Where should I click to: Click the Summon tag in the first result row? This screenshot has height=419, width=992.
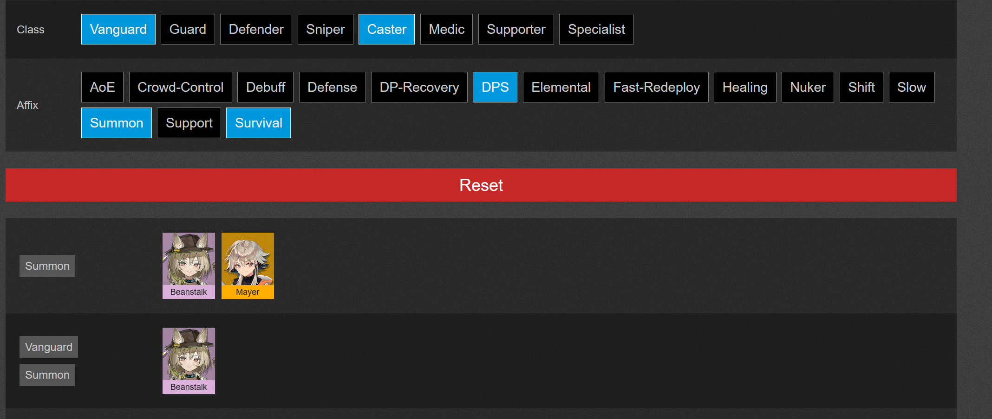pyautogui.click(x=47, y=266)
